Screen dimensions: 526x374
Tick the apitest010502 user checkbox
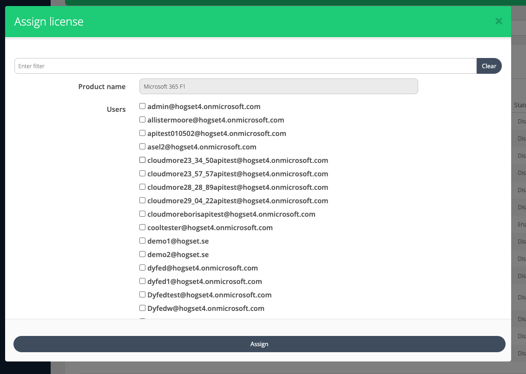(x=143, y=133)
